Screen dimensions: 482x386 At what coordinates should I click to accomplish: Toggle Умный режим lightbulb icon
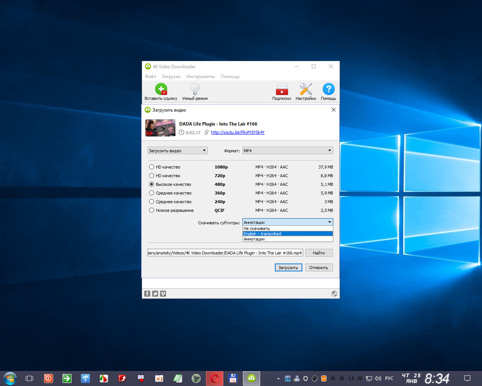tap(195, 89)
